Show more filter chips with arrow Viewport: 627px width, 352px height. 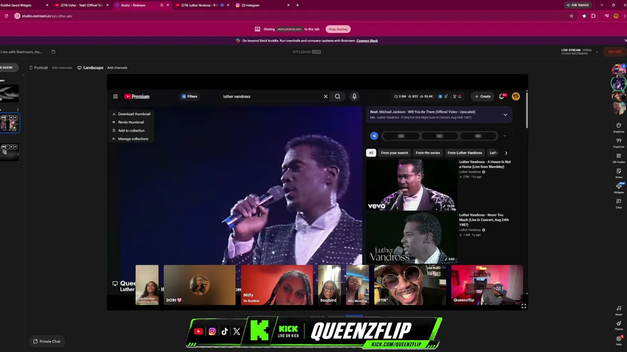pos(506,153)
